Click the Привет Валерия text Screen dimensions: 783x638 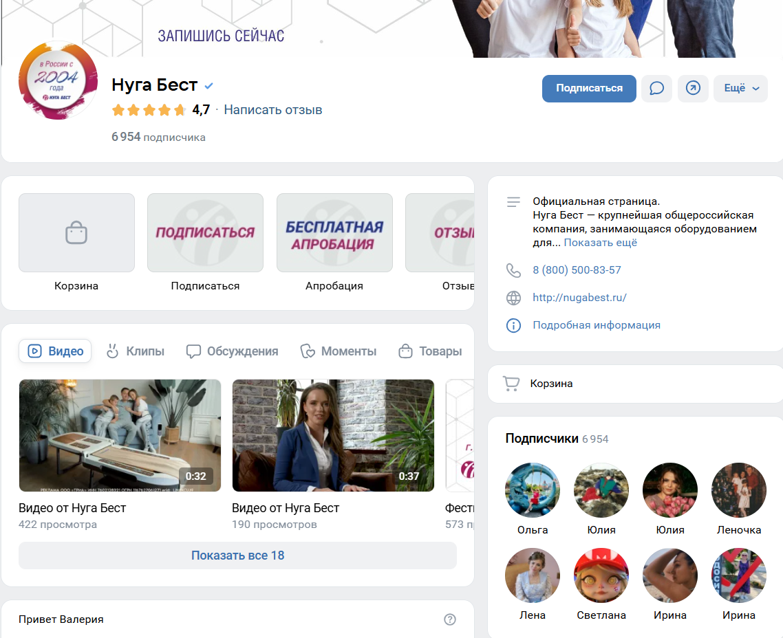pos(61,619)
